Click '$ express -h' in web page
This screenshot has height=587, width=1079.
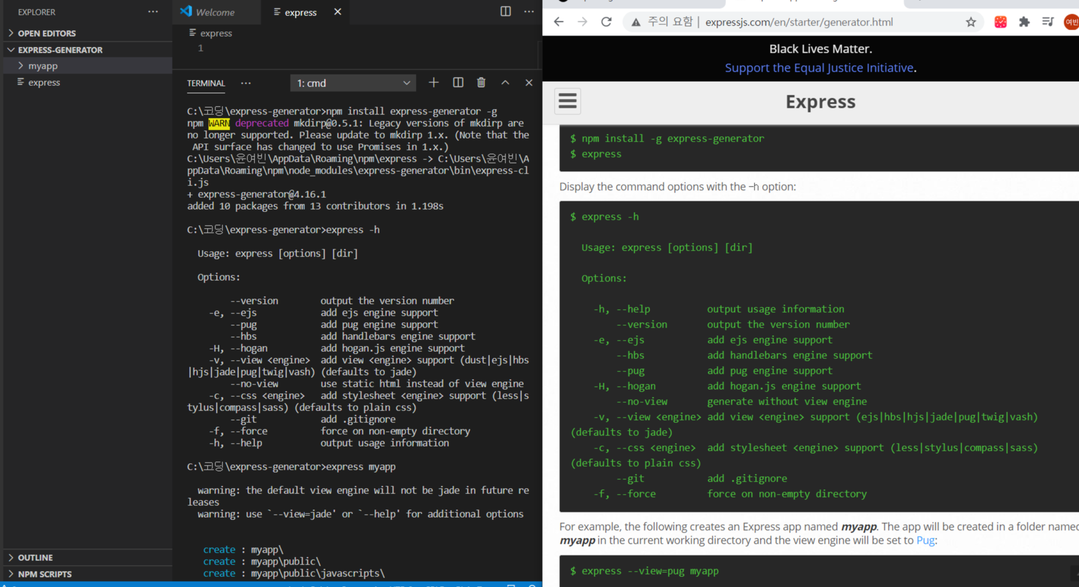pos(604,217)
